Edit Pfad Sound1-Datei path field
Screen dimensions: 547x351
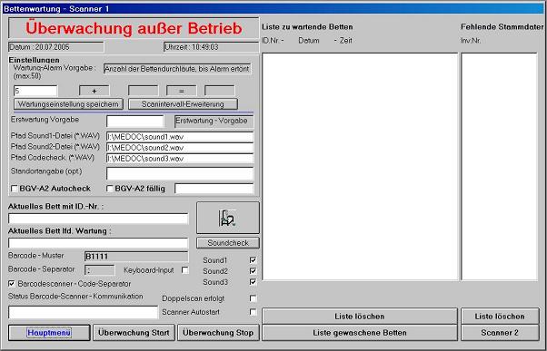coord(180,137)
